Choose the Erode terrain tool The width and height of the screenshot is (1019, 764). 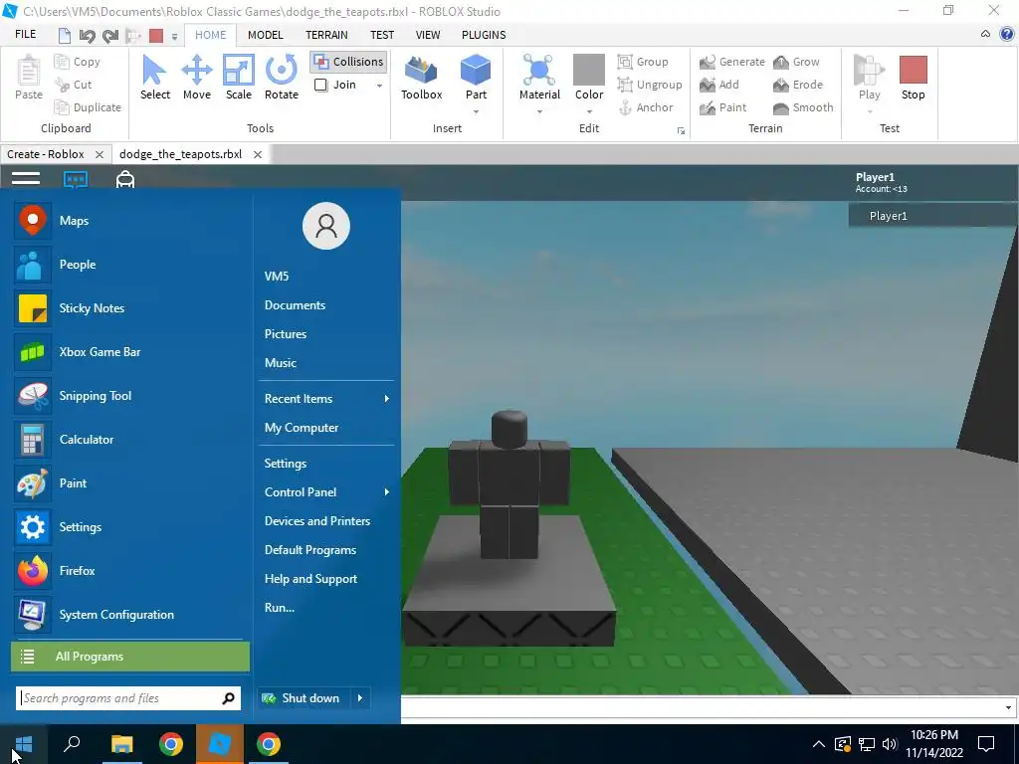coord(798,85)
